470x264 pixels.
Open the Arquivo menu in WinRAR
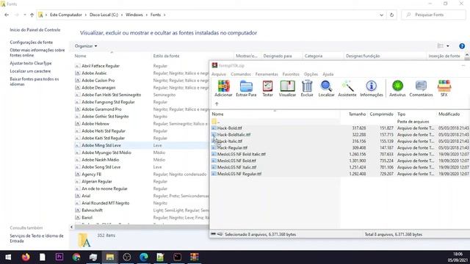click(219, 74)
